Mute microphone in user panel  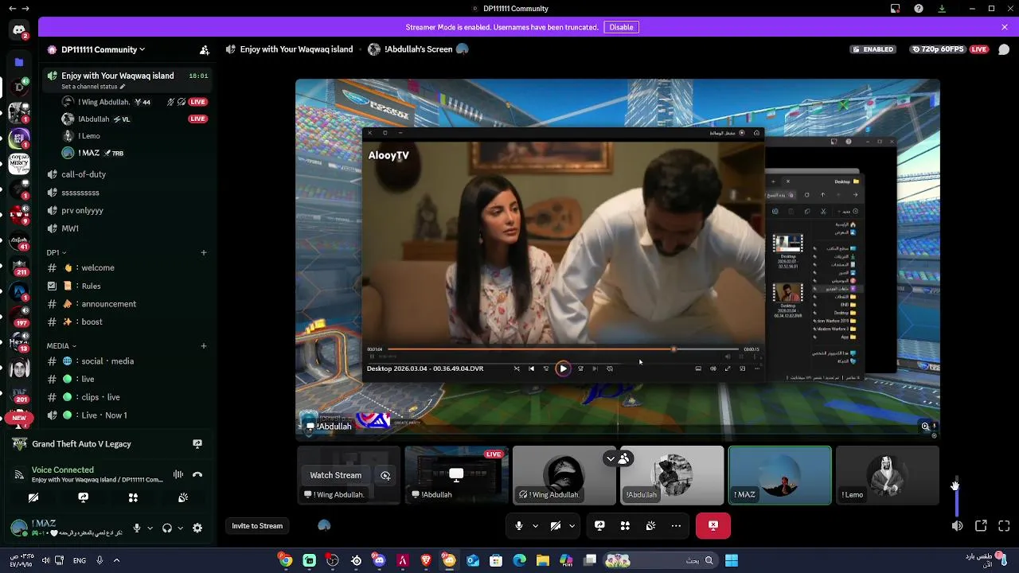click(137, 528)
